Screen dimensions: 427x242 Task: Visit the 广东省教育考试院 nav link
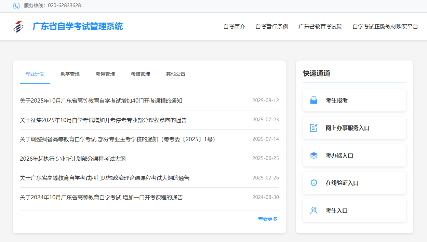[x=320, y=27]
